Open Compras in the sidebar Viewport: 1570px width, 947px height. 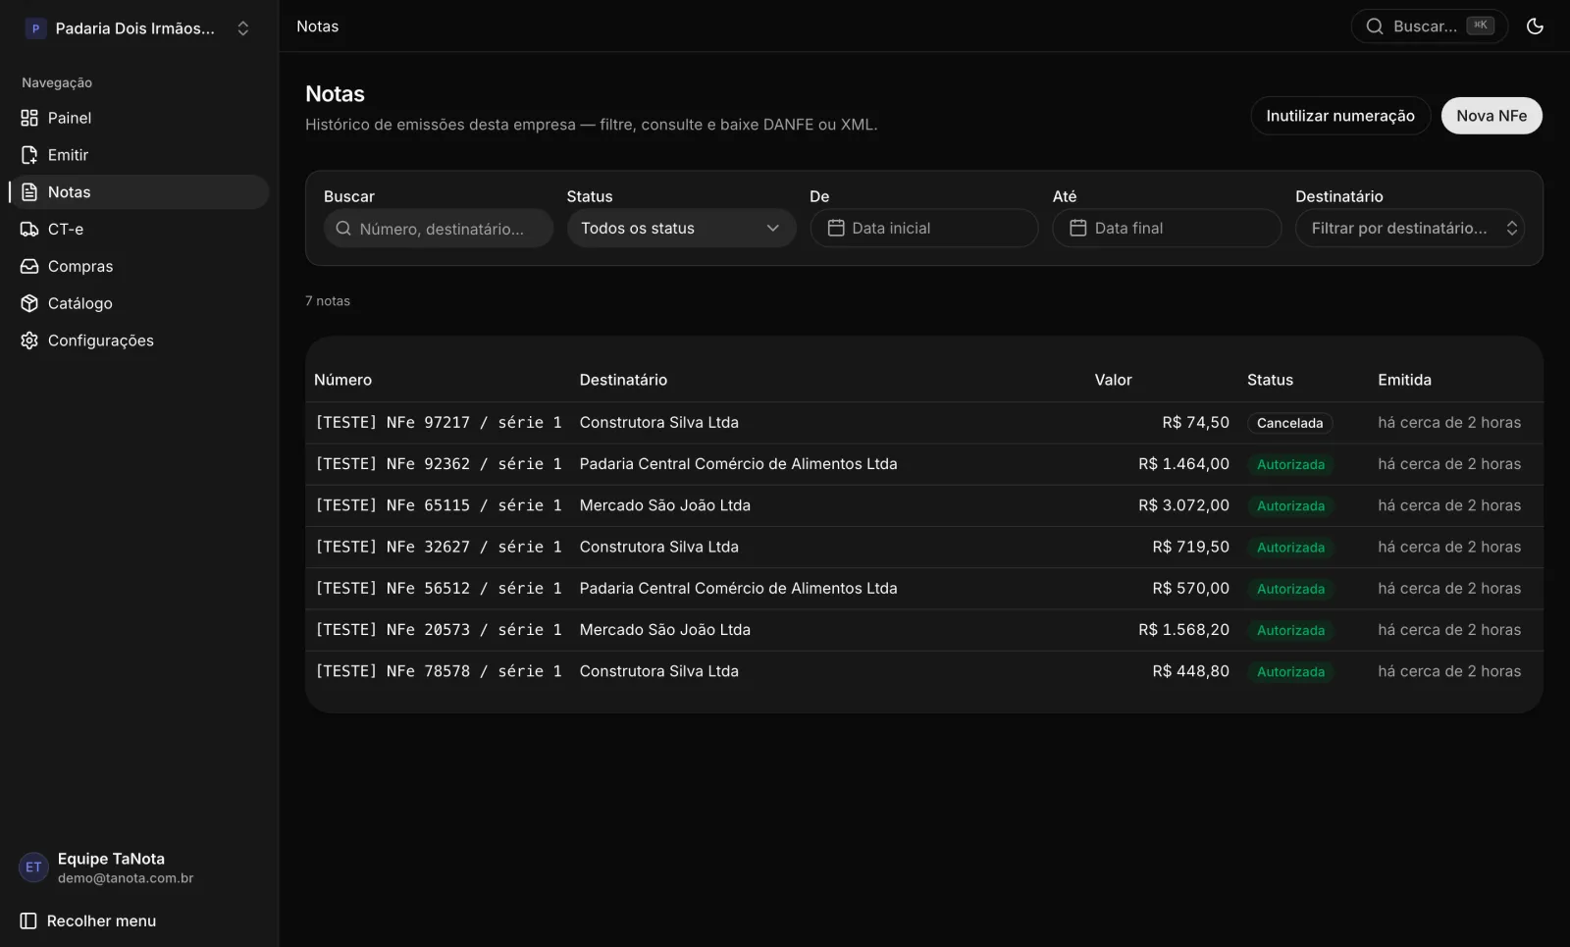(x=139, y=267)
